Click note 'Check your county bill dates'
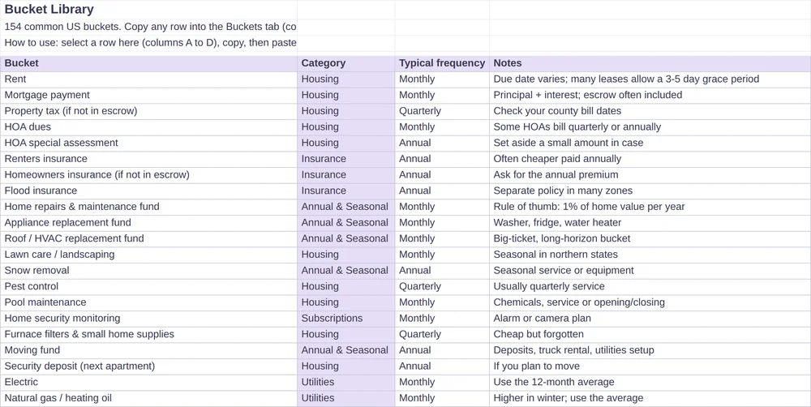811x407 pixels. pos(650,111)
